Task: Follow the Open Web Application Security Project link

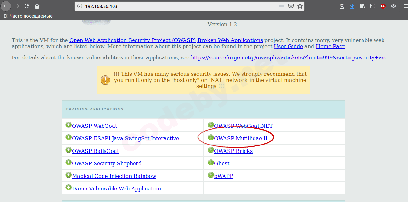Action: click(x=133, y=40)
